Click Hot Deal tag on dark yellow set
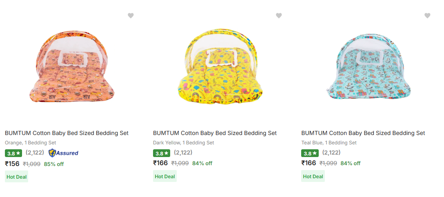This screenshot has height=197, width=444. pyautogui.click(x=165, y=177)
